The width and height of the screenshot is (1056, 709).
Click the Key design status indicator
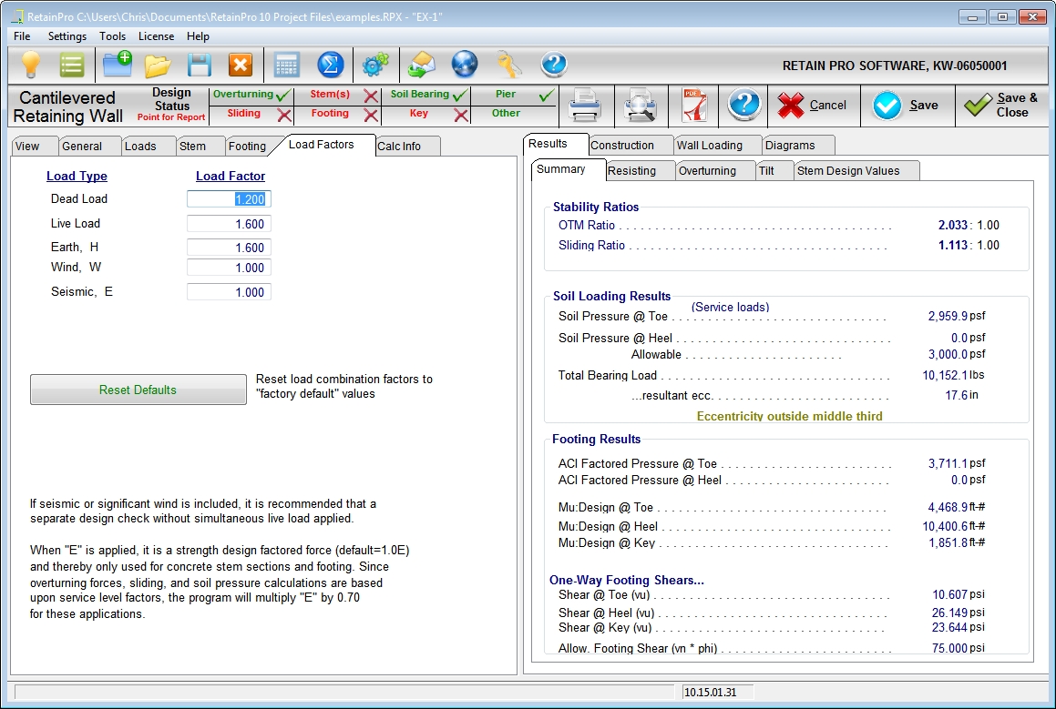tap(426, 115)
